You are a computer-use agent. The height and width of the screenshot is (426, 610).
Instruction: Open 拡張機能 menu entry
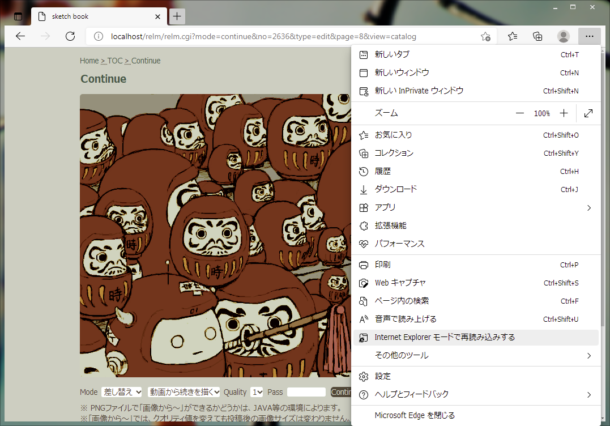pos(476,225)
